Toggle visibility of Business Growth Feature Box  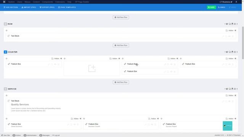tap(152, 124)
